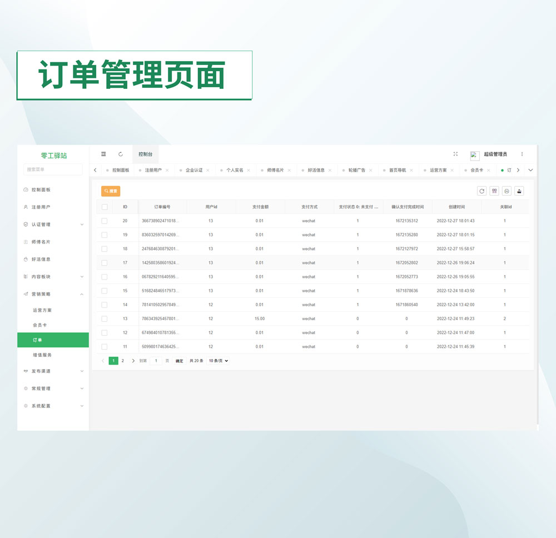The image size is (556, 538).
Task: Click the orange 搜索 button
Action: (x=111, y=191)
